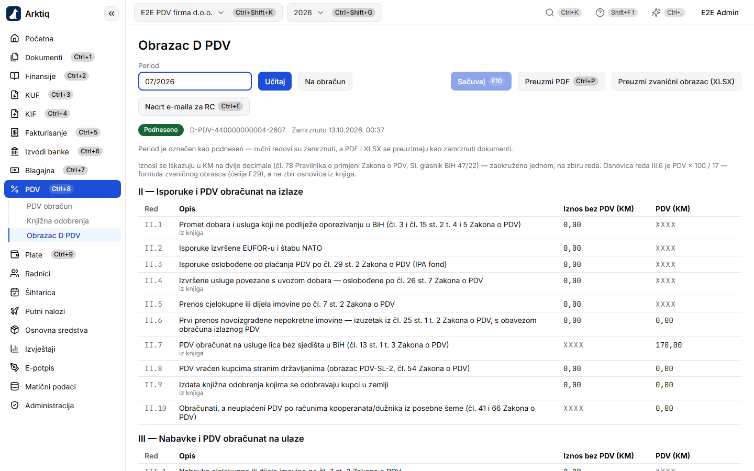Focus the Period input field
754x471 pixels.
click(195, 81)
